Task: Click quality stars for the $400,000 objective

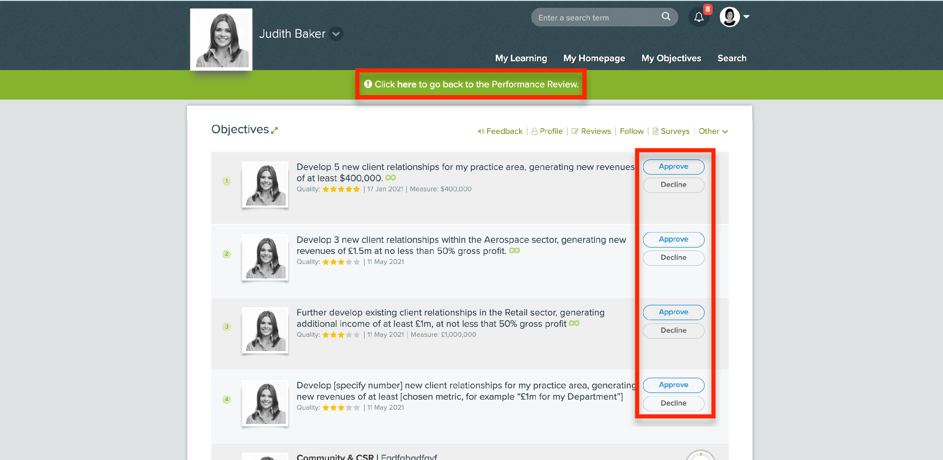Action: point(341,189)
